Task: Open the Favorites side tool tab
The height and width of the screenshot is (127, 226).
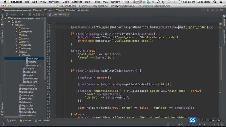Action: point(2,109)
